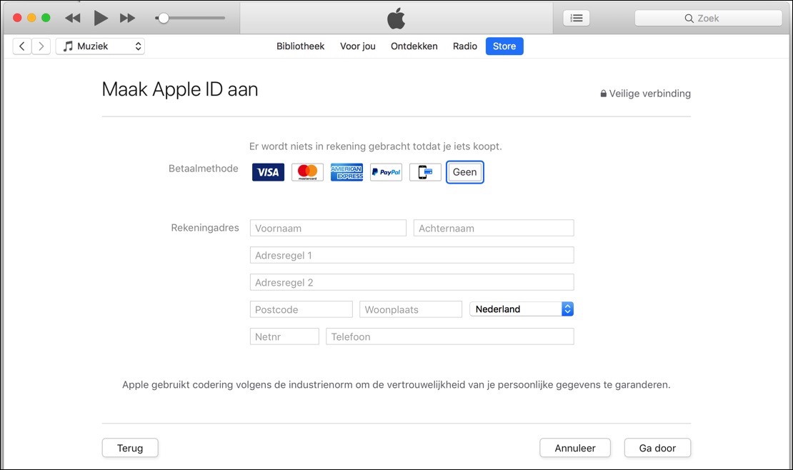Image resolution: width=793 pixels, height=470 pixels.
Task: Click the Netnr area code field
Action: pos(284,336)
